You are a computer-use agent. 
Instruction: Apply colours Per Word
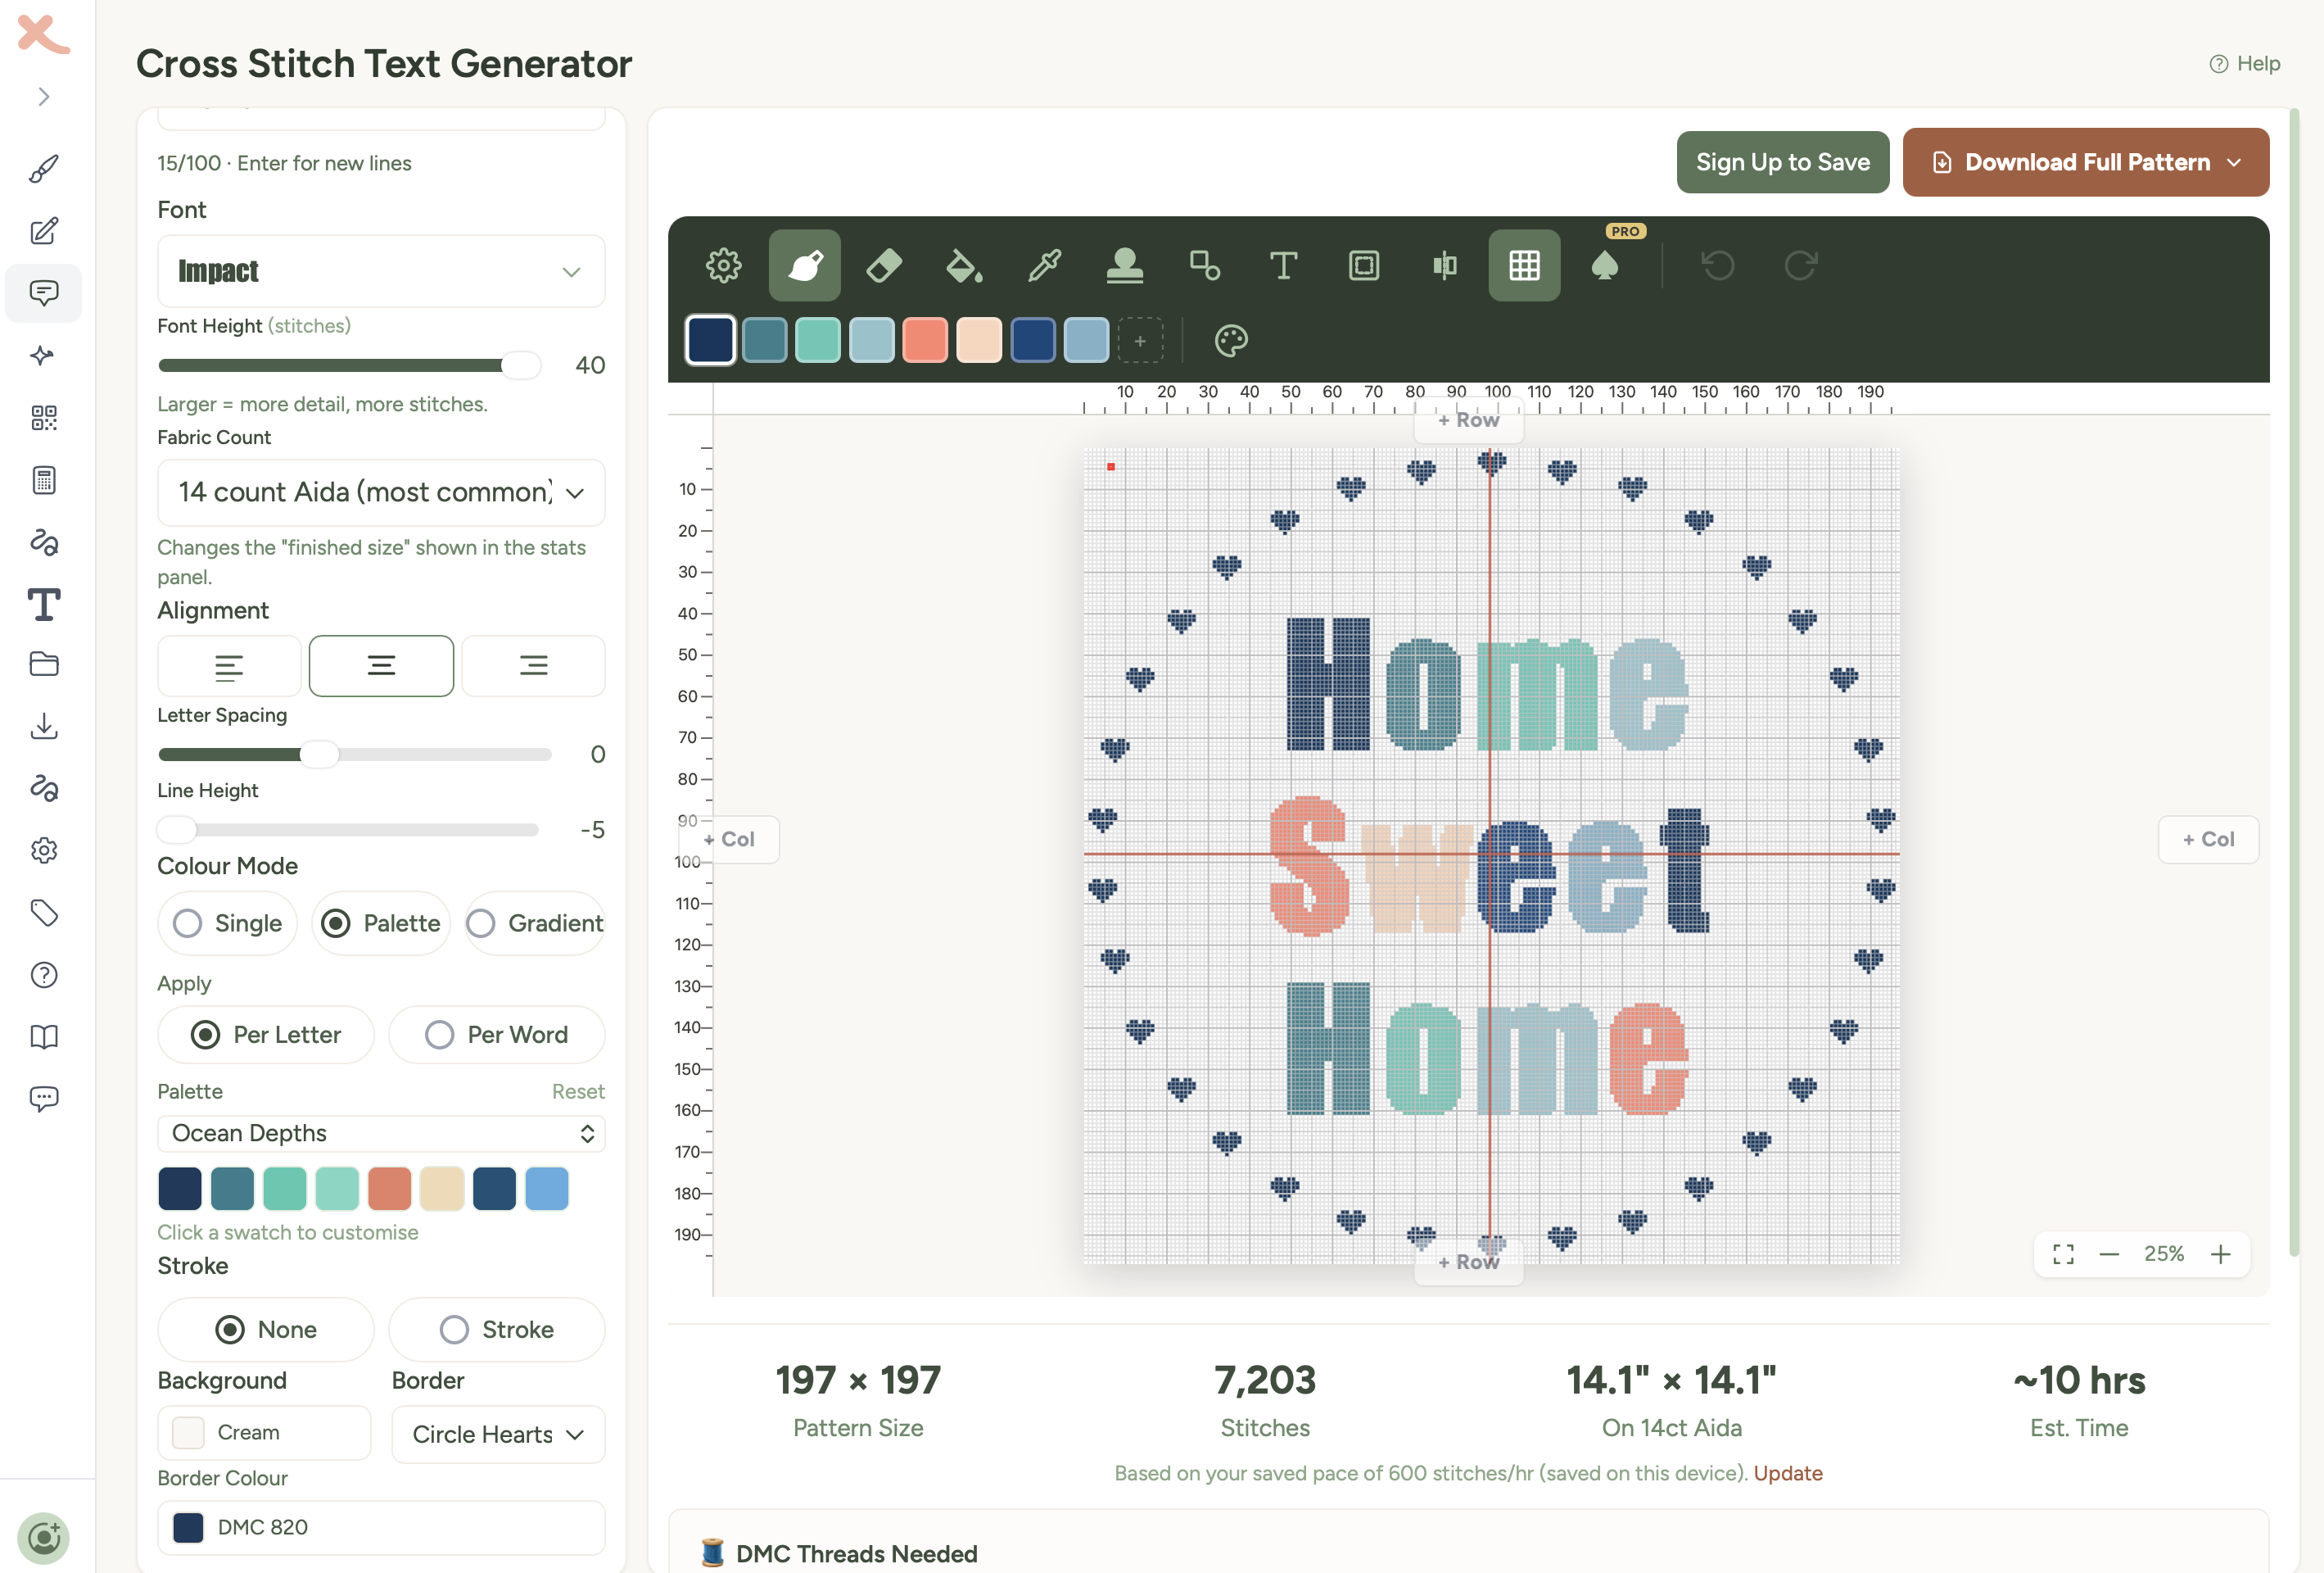pos(497,1034)
